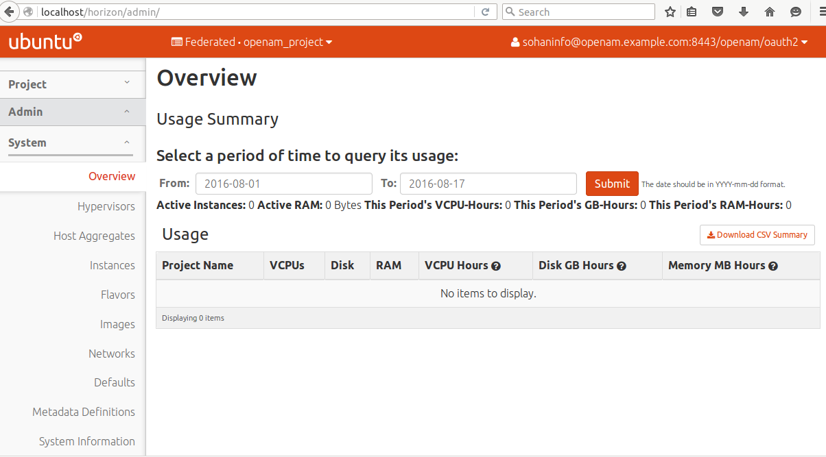
Task: Click the Disk GB Hours help icon
Action: pyautogui.click(x=622, y=266)
